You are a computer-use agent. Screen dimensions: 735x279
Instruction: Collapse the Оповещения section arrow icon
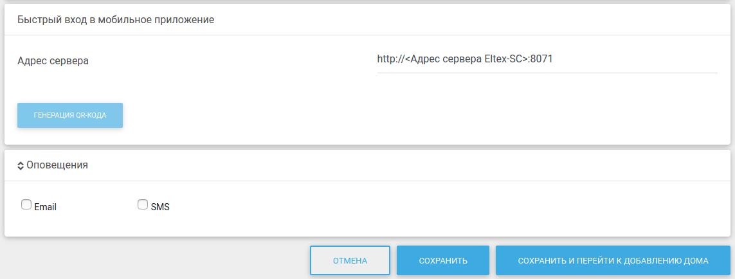(x=21, y=165)
